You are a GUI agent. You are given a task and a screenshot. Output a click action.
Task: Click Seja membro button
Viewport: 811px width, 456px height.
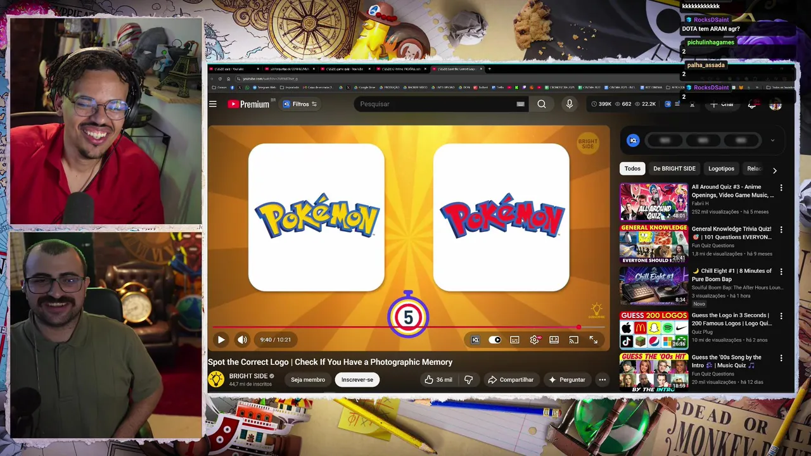tap(308, 379)
